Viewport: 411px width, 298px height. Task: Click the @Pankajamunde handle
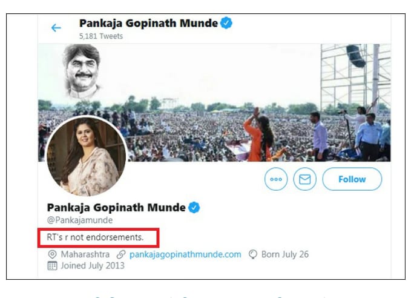click(x=79, y=220)
